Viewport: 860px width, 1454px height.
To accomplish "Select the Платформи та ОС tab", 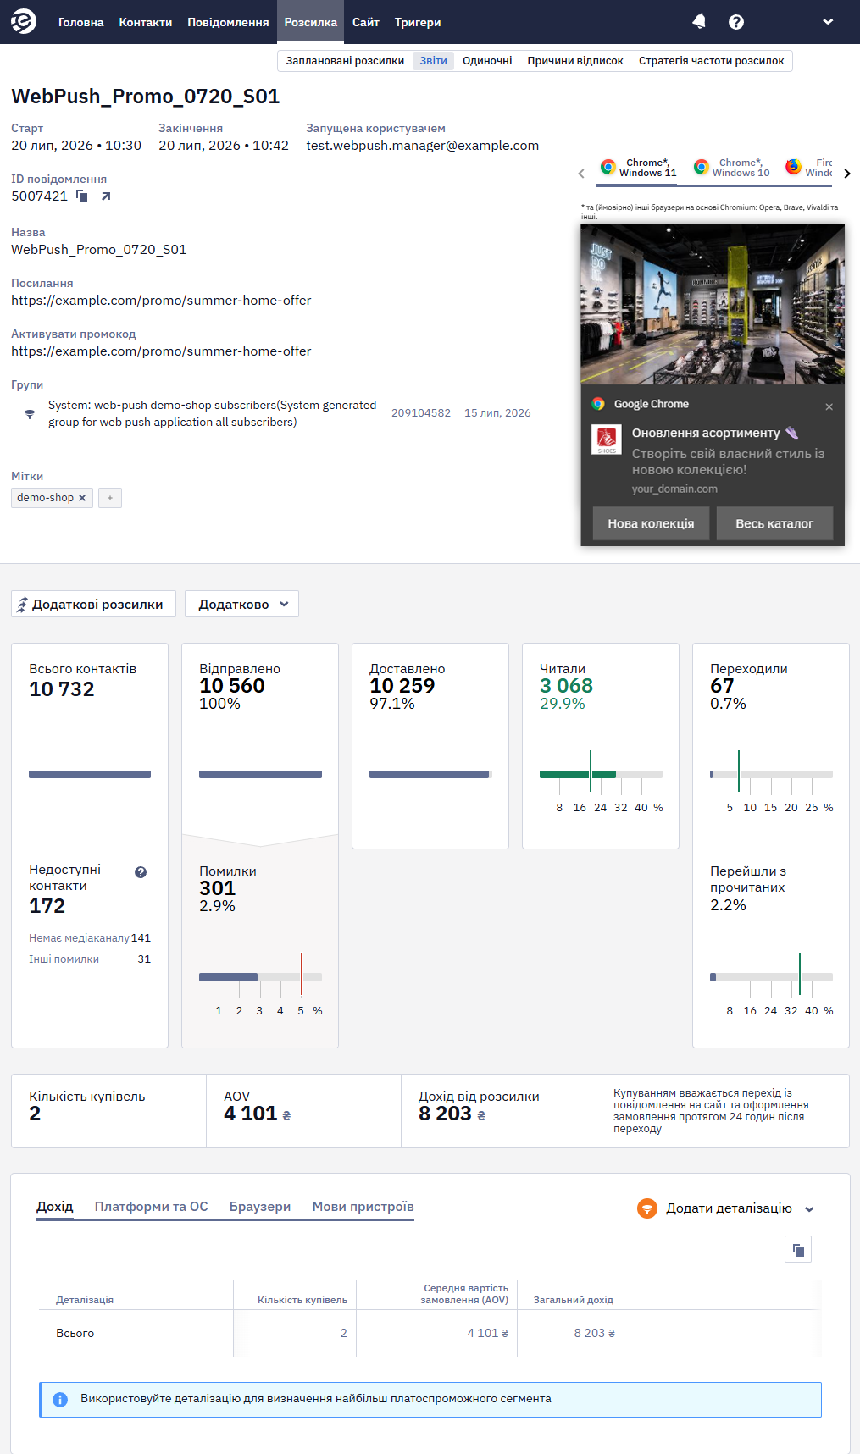I will (x=152, y=1207).
